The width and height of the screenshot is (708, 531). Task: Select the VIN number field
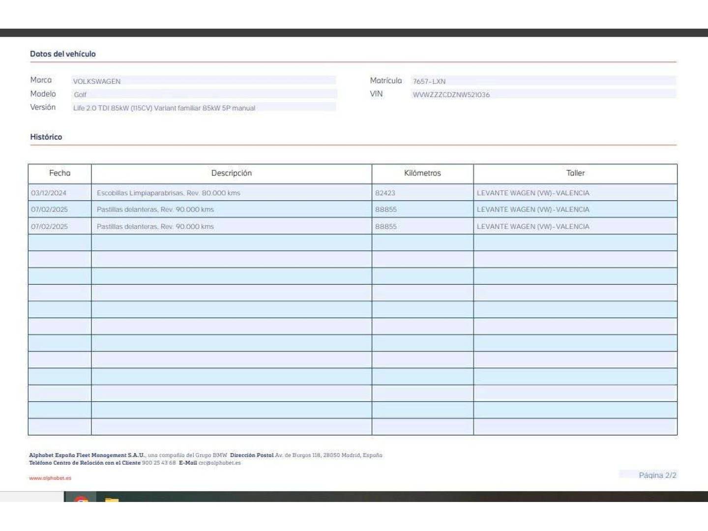pyautogui.click(x=544, y=94)
